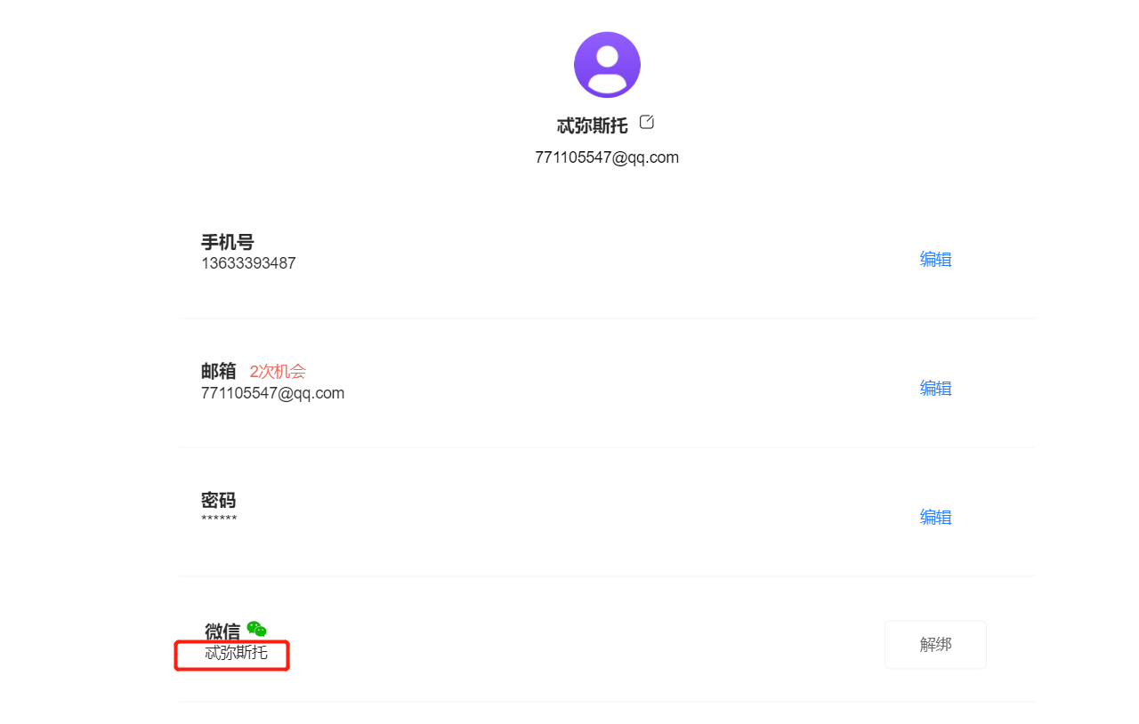
Task: Edit the nickname via pencil icon
Action: (x=647, y=122)
